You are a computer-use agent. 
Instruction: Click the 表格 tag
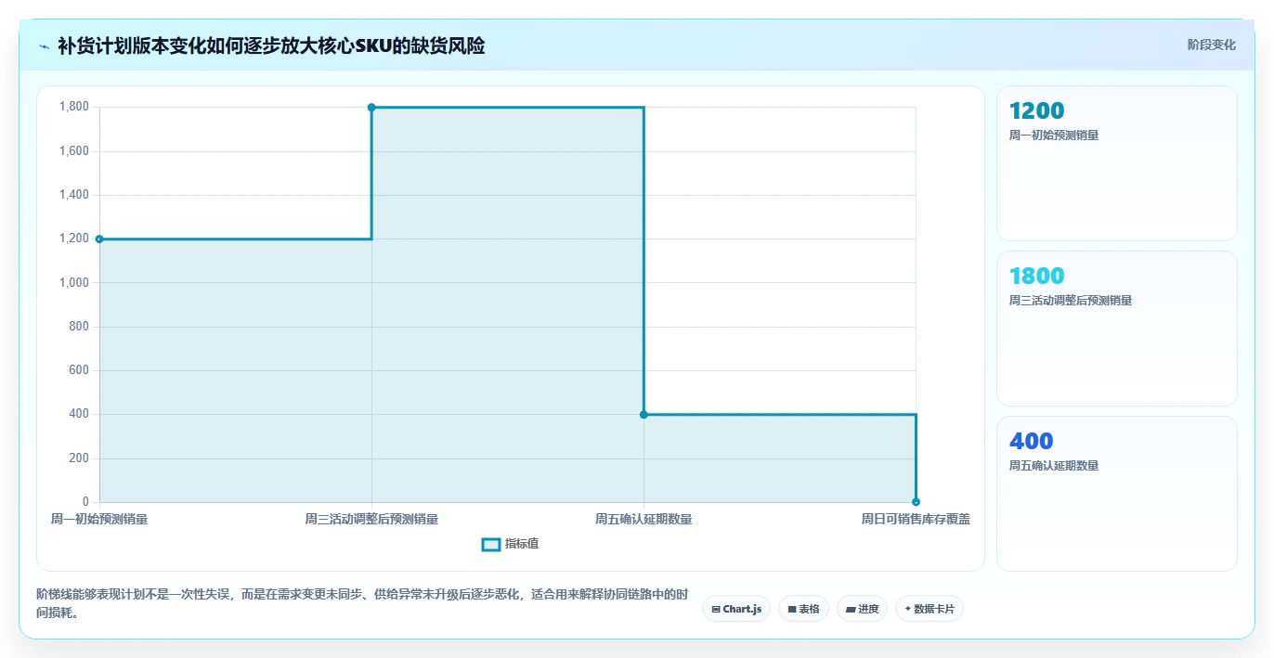[x=803, y=609]
